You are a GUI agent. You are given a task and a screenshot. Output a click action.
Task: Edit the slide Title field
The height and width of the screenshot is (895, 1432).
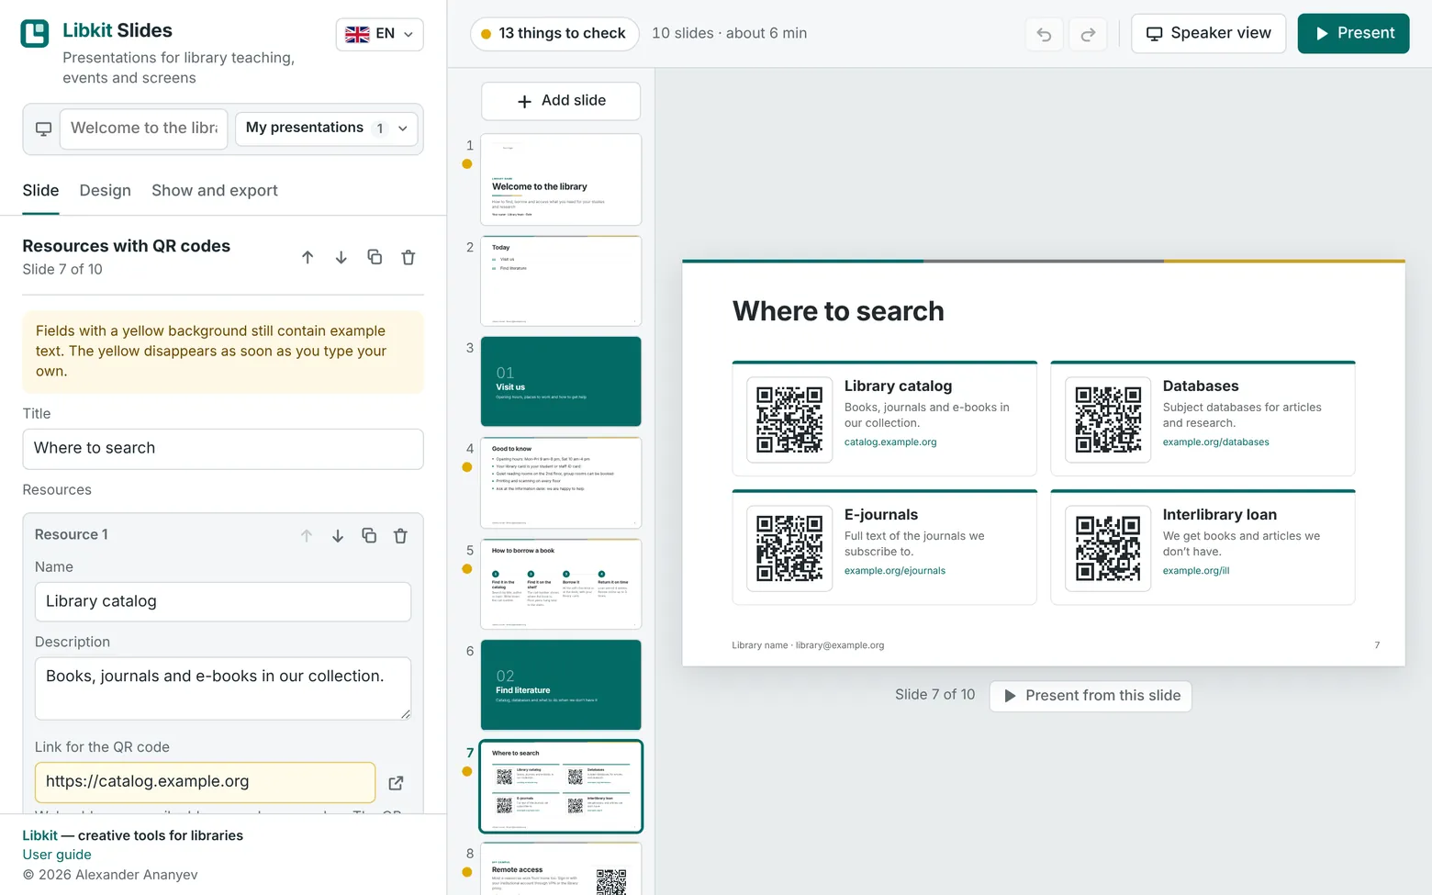tap(223, 449)
